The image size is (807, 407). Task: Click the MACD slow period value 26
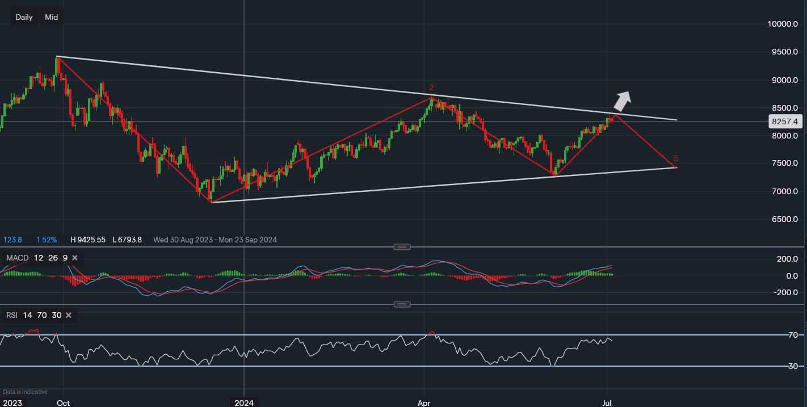pos(52,258)
